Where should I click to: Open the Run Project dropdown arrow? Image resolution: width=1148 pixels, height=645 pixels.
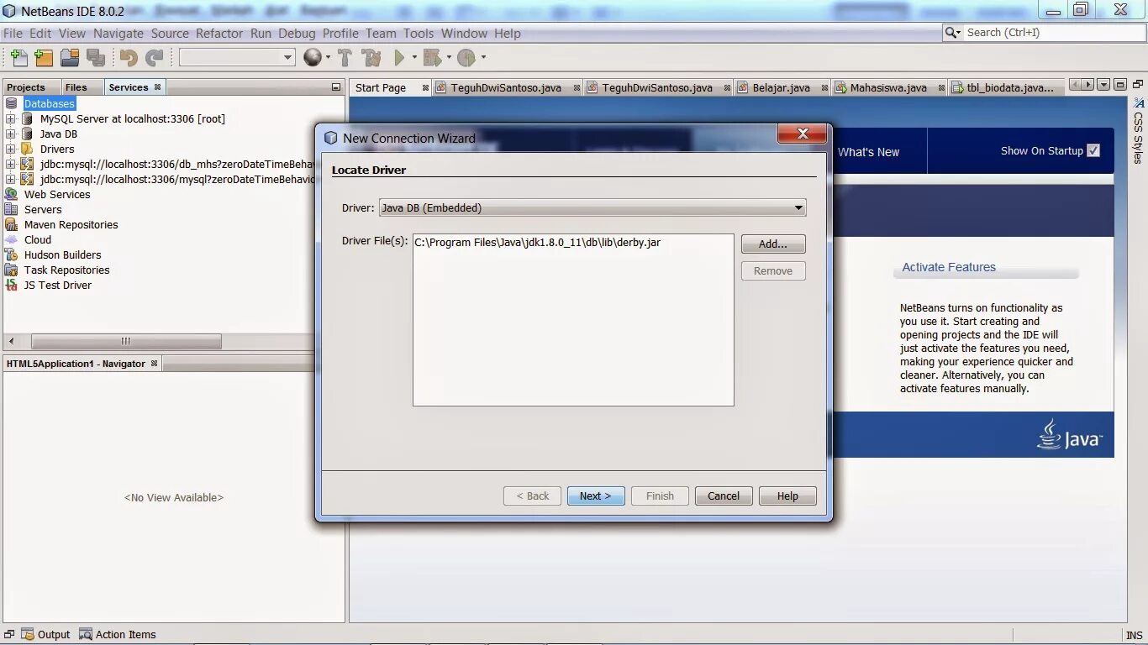pos(414,58)
